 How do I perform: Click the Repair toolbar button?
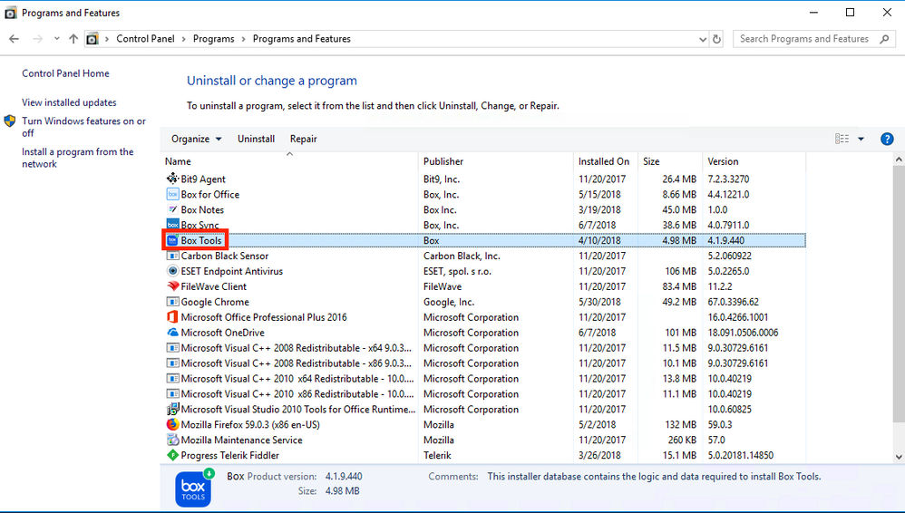click(x=304, y=139)
